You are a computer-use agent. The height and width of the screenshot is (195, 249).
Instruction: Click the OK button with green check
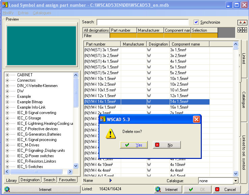point(198,190)
